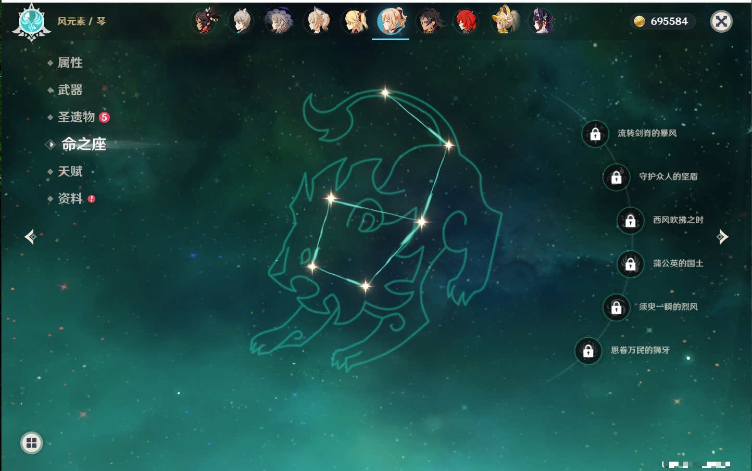Select the dark purple-haired character with headdress
This screenshot has width=752, height=471.
(542, 21)
